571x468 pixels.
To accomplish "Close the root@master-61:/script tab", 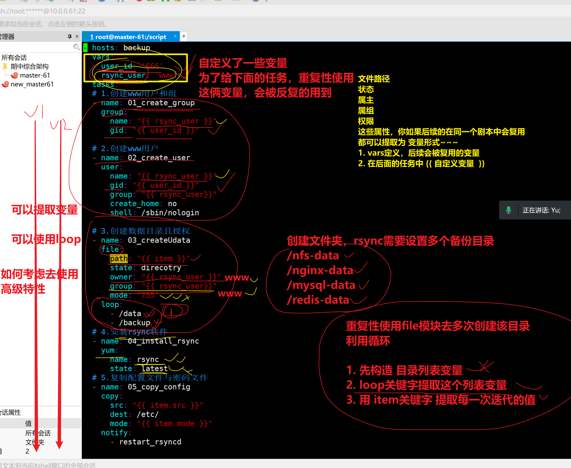I will click(175, 36).
